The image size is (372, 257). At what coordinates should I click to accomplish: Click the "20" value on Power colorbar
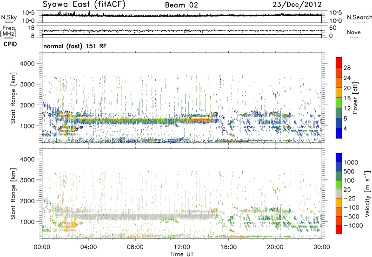pyautogui.click(x=347, y=88)
